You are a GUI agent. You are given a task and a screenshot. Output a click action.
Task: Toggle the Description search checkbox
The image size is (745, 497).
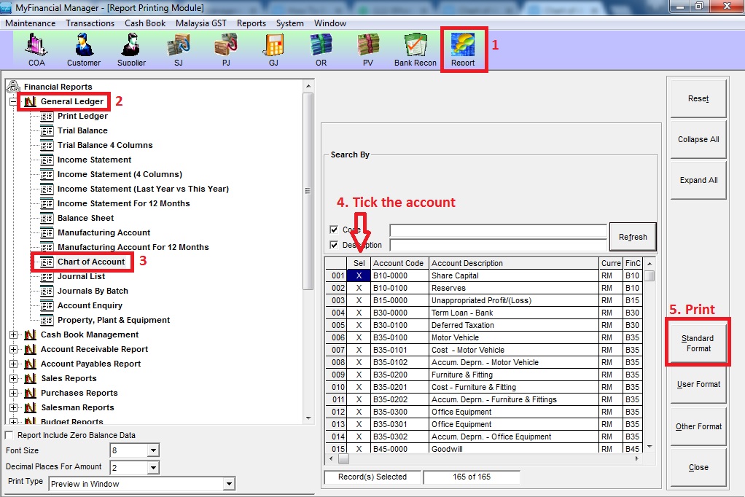(x=335, y=245)
